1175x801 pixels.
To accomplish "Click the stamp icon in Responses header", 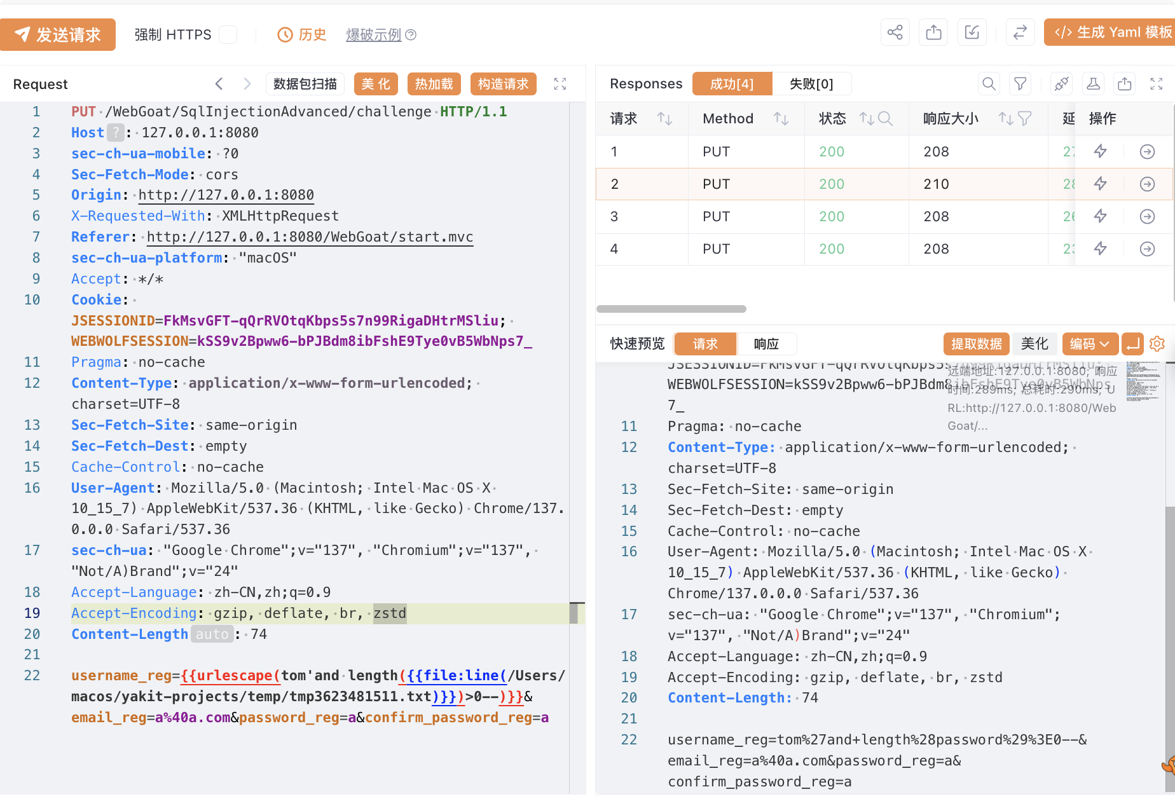I will point(1093,84).
